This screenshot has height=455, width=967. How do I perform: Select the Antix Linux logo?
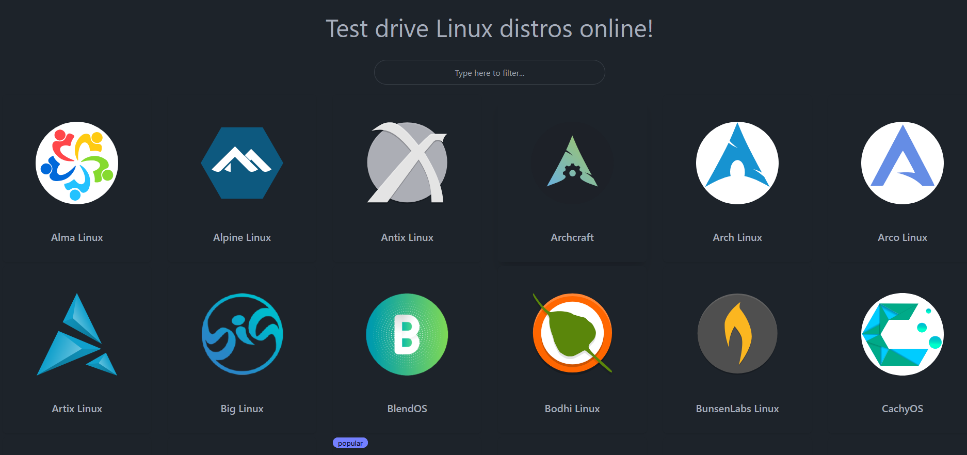click(x=407, y=163)
